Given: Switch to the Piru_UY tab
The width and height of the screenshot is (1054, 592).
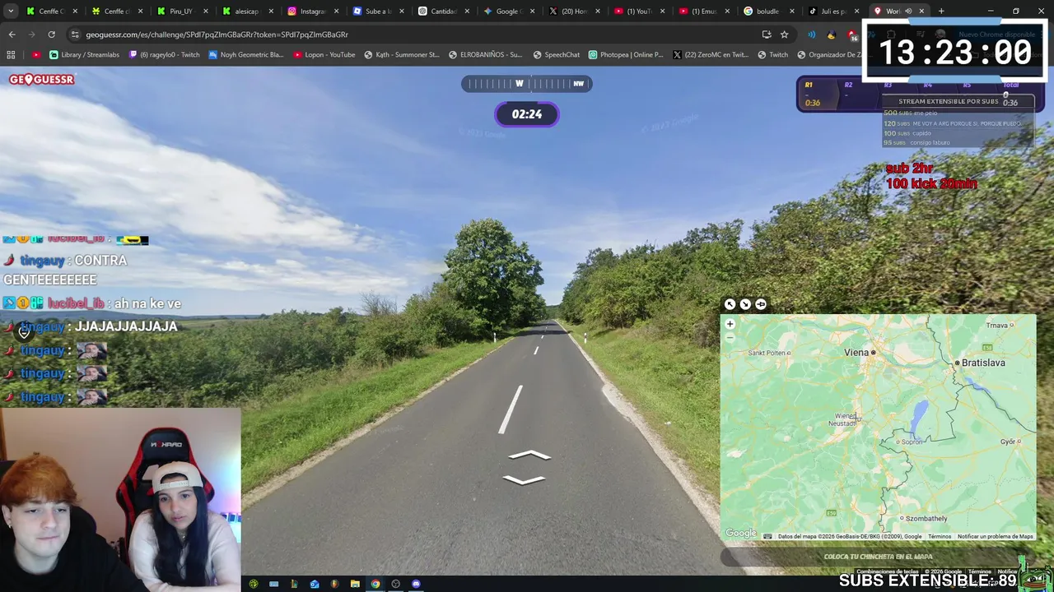Looking at the screenshot, I should click(x=177, y=12).
